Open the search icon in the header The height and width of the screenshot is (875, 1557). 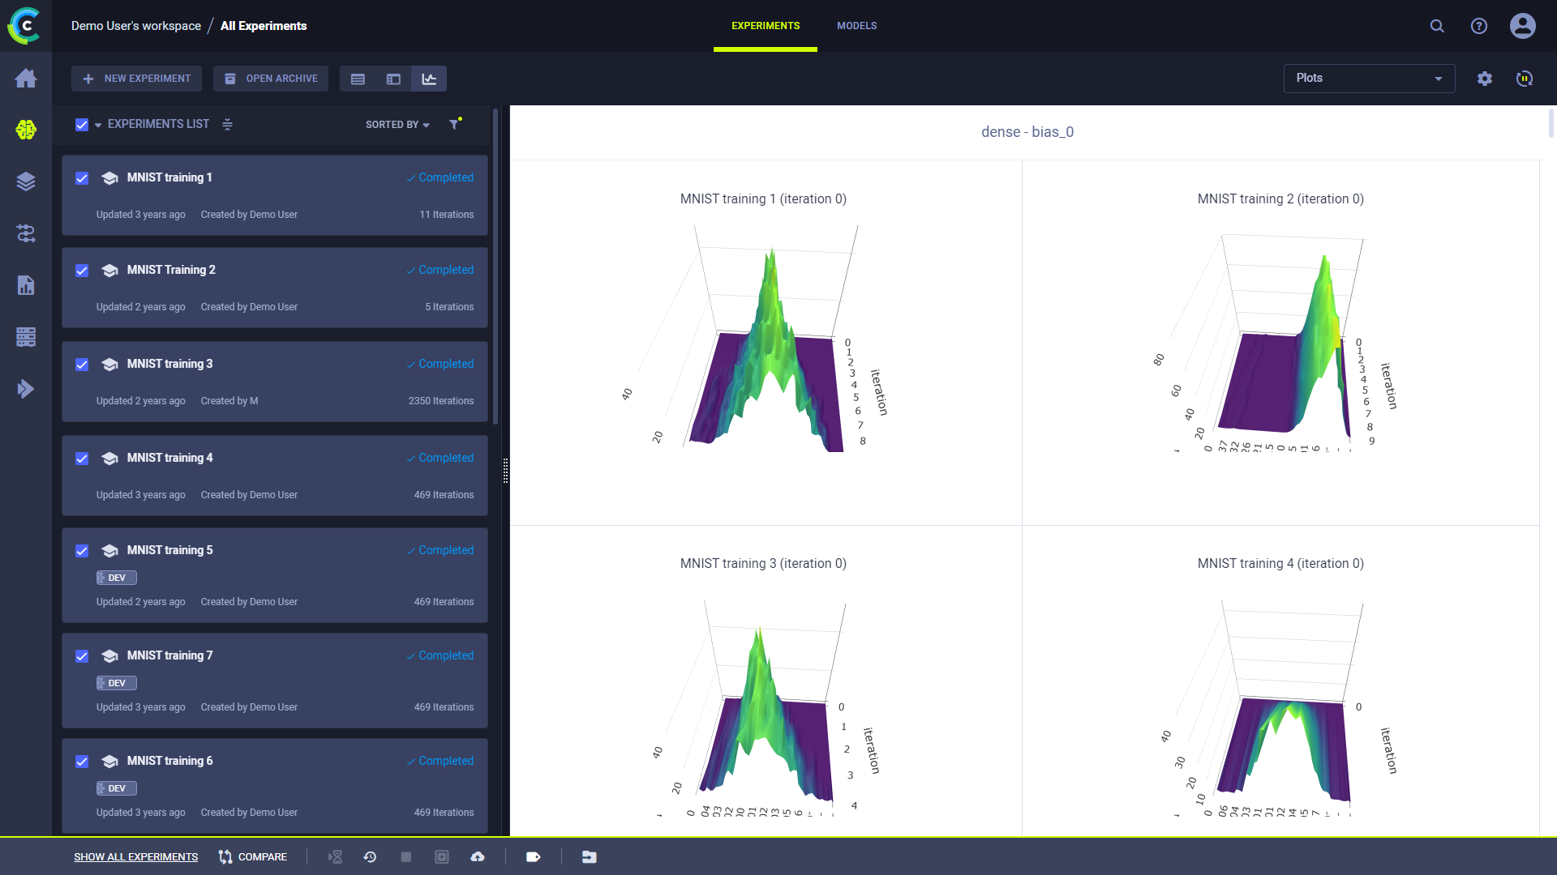click(x=1436, y=26)
